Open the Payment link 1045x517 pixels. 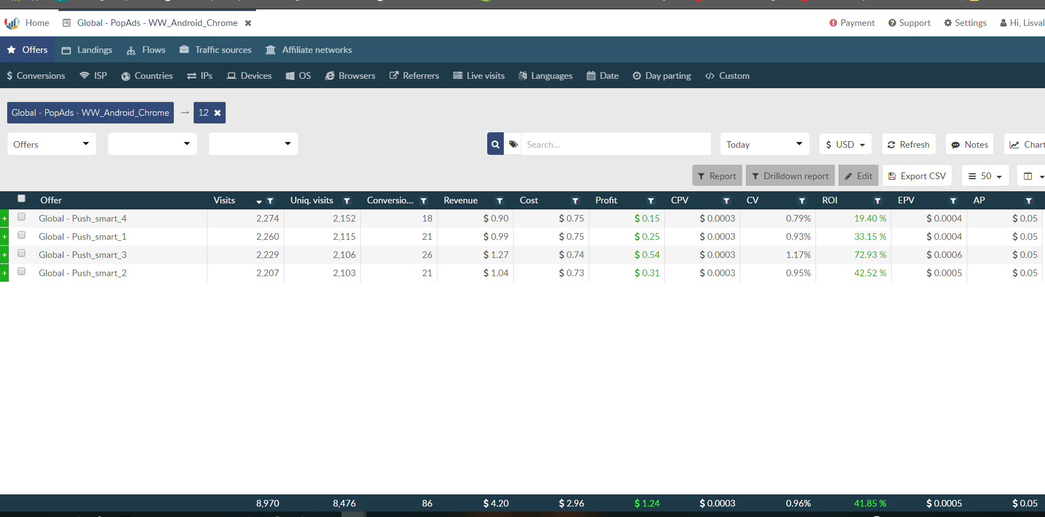[852, 23]
